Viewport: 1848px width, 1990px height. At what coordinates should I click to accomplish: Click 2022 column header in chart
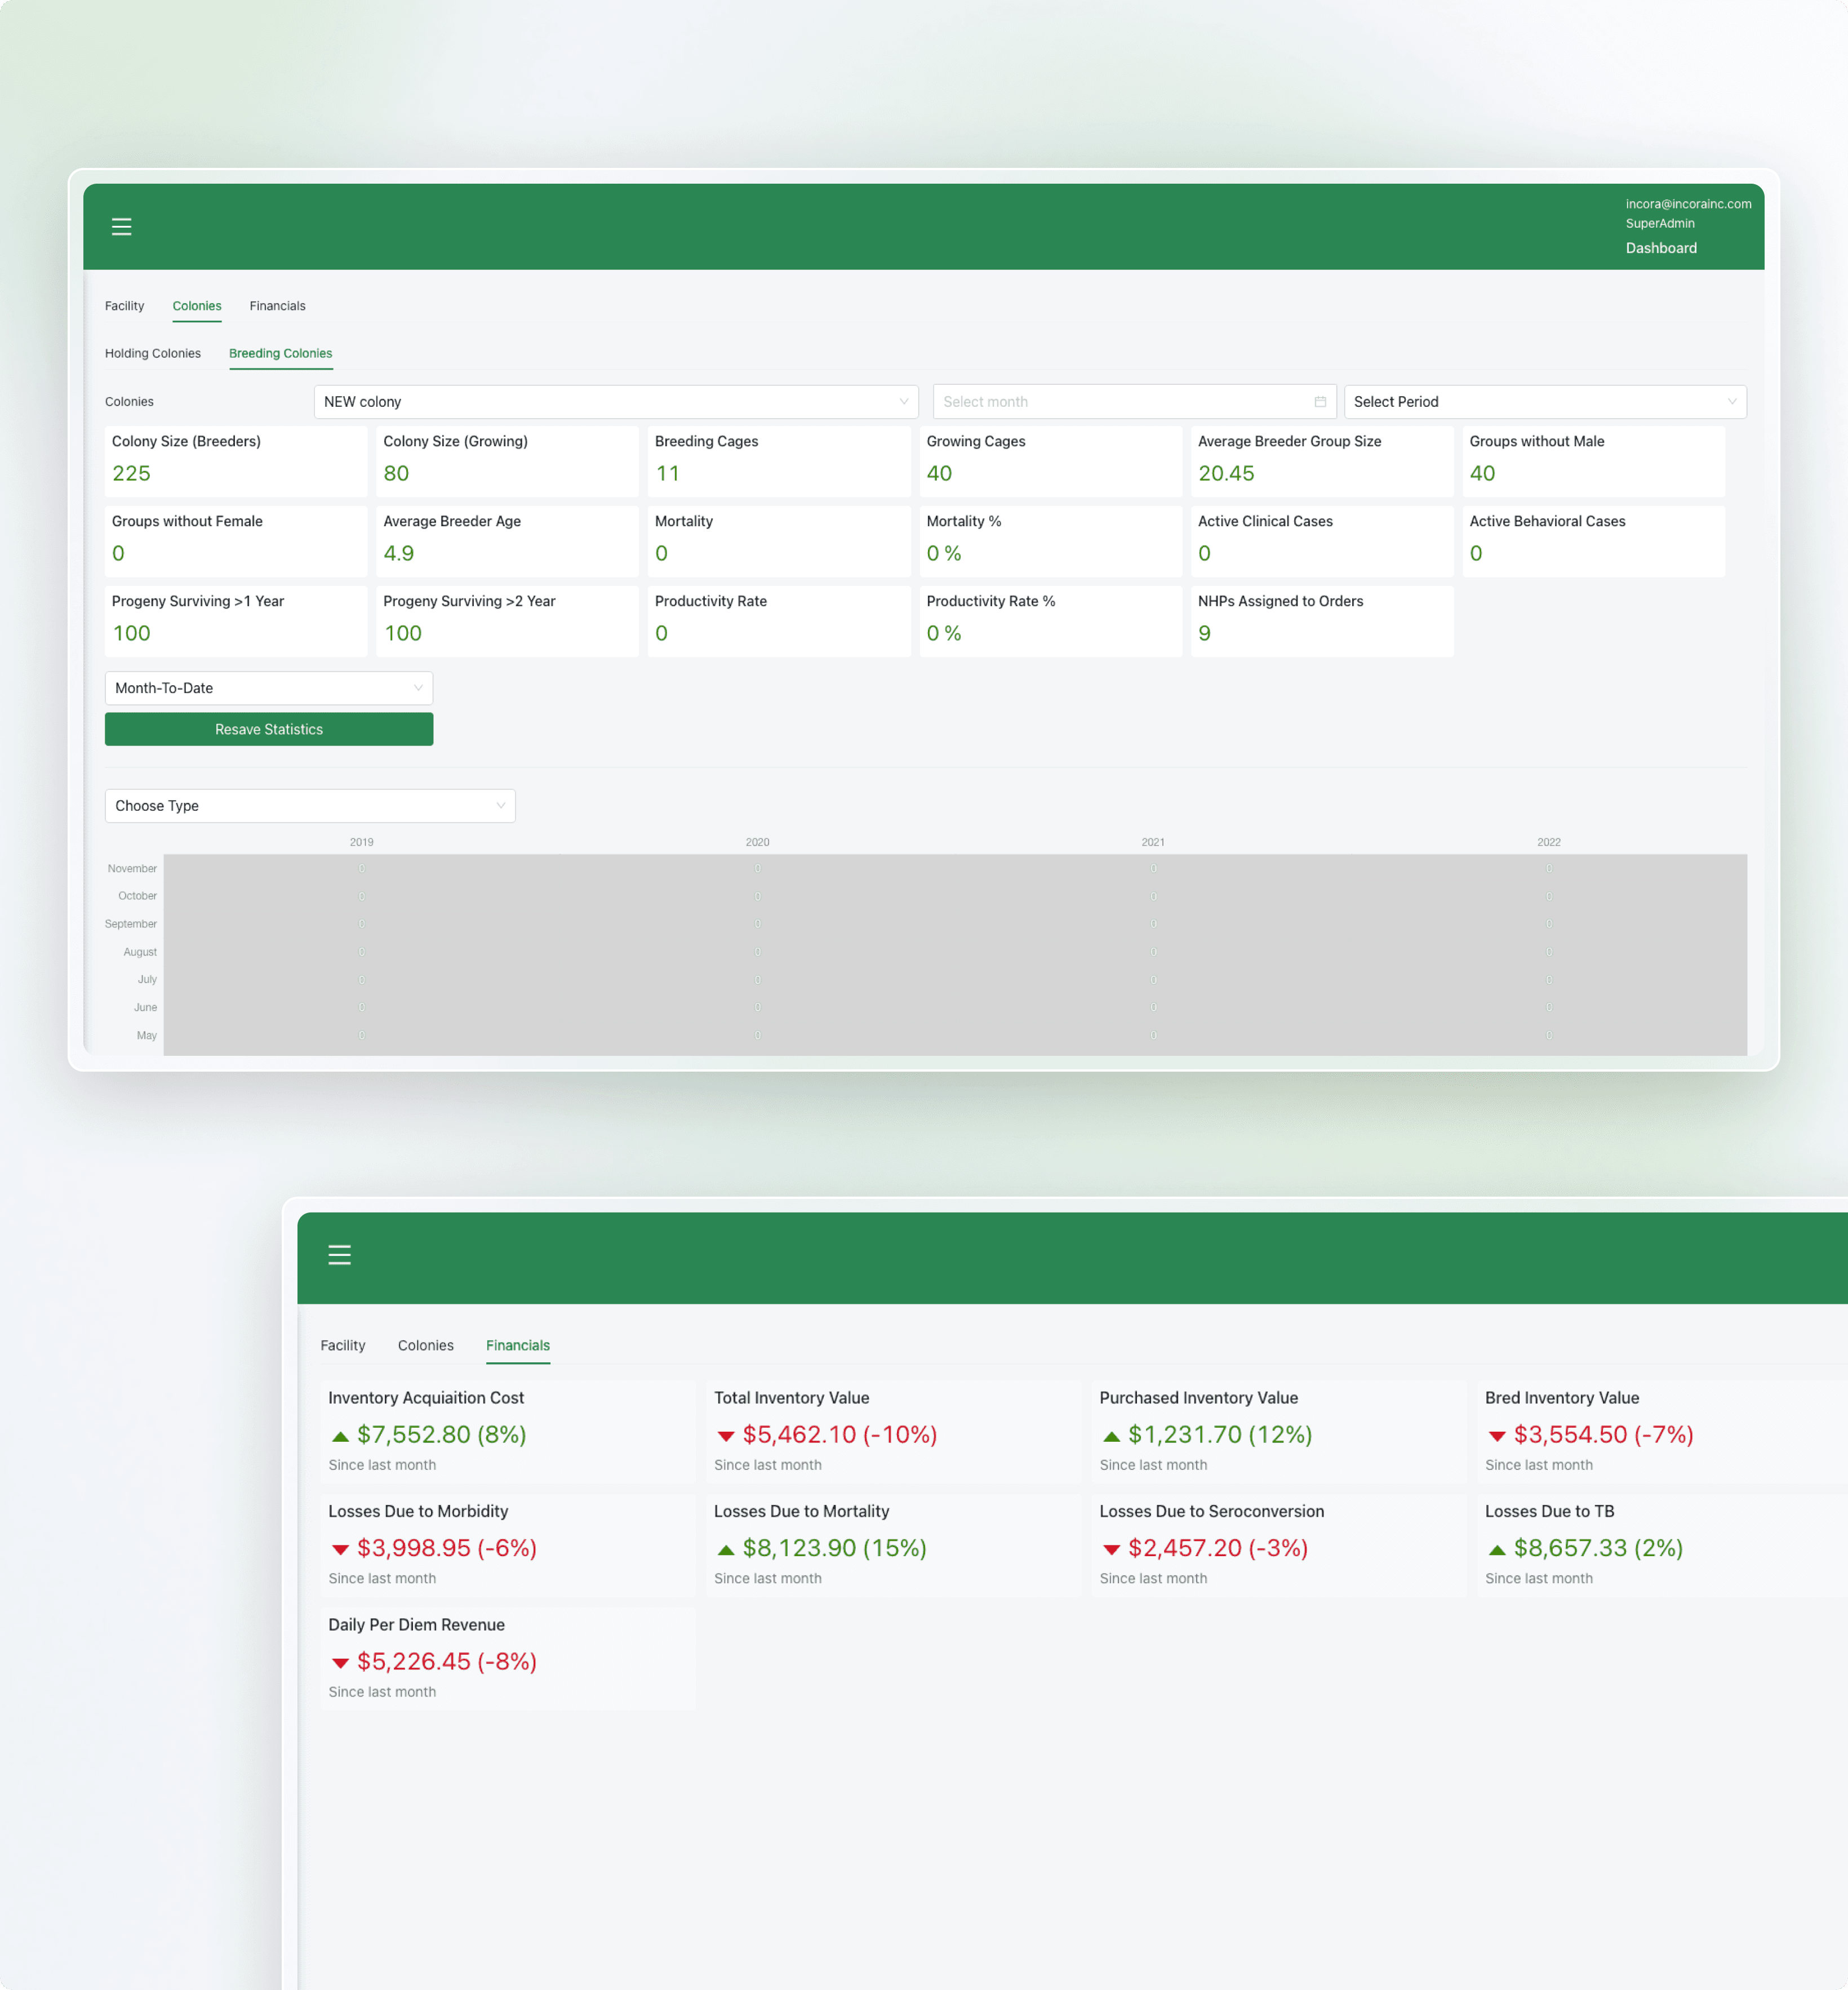click(x=1548, y=842)
